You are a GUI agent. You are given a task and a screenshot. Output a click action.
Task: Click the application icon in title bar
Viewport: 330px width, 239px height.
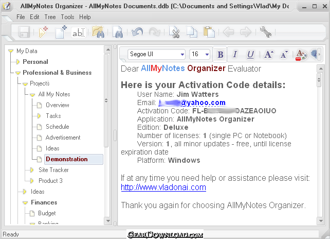(x=7, y=6)
